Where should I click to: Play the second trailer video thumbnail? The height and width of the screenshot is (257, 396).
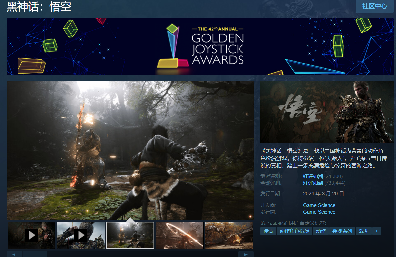pos(81,235)
